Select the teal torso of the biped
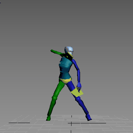This screenshot has width=133, height=133. click(x=65, y=68)
